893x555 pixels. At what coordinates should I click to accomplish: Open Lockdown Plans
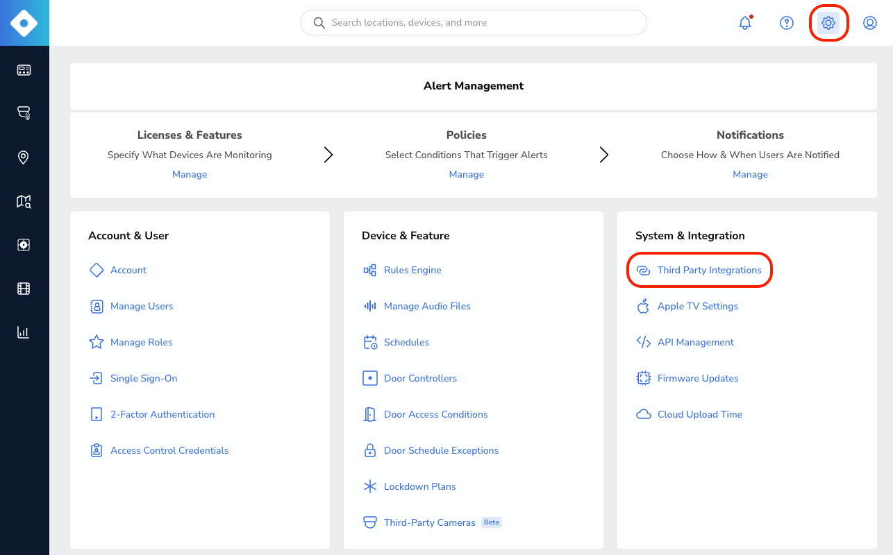420,486
